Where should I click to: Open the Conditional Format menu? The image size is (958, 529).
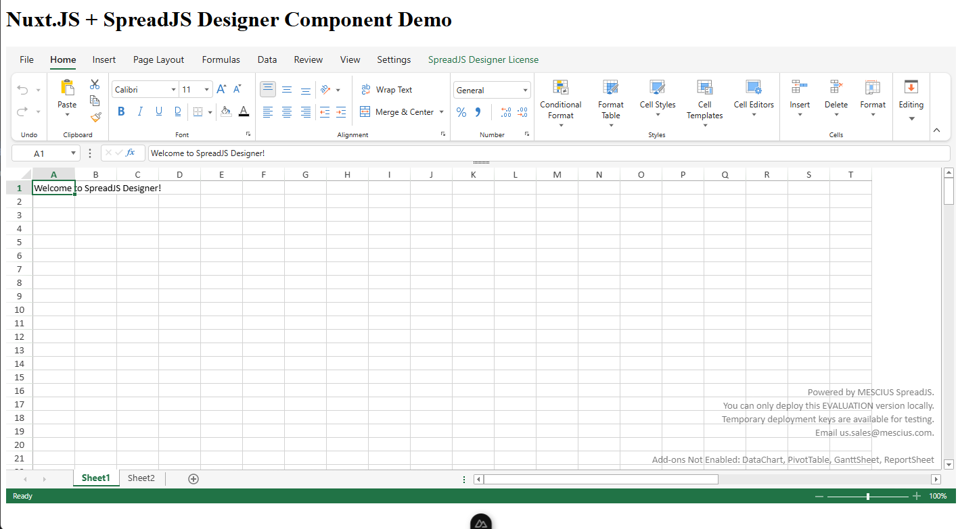(x=561, y=103)
